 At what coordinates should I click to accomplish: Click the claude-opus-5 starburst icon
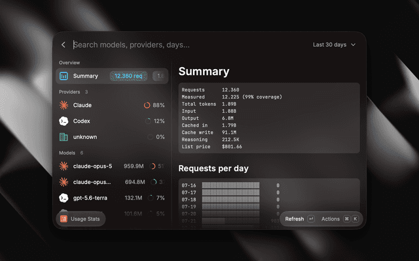(64, 166)
